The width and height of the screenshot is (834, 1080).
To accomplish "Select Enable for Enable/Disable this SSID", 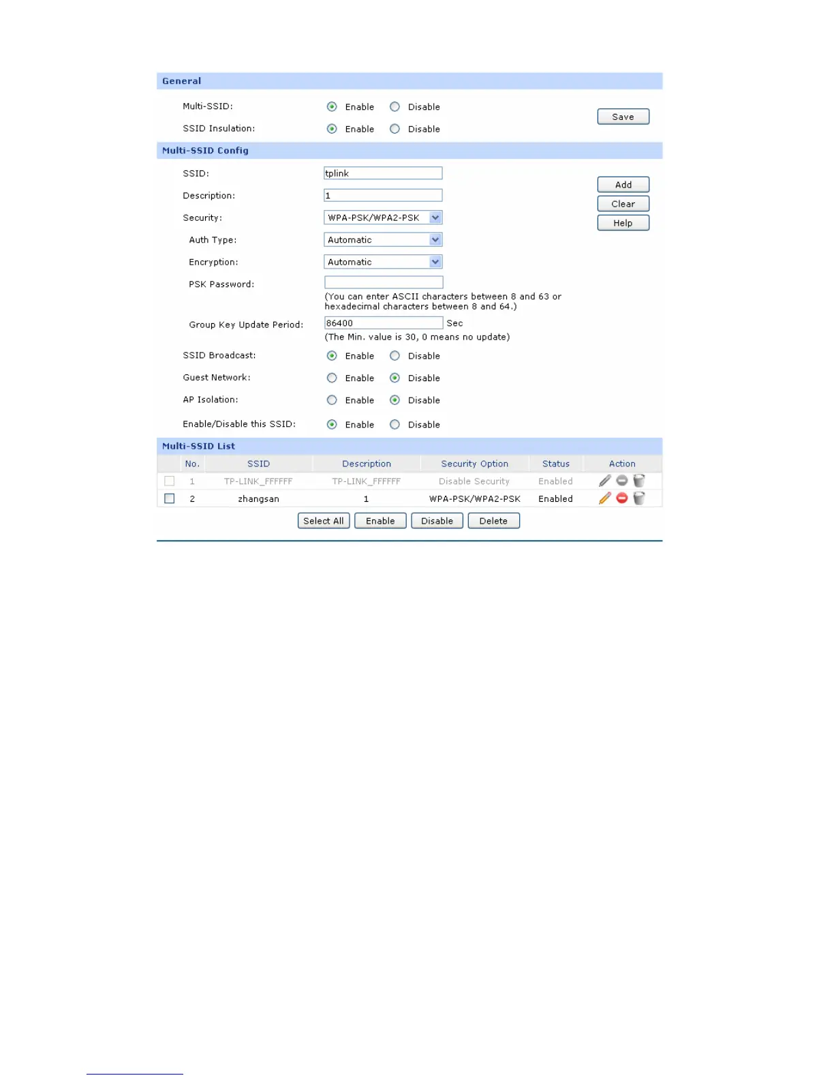I will coord(332,425).
